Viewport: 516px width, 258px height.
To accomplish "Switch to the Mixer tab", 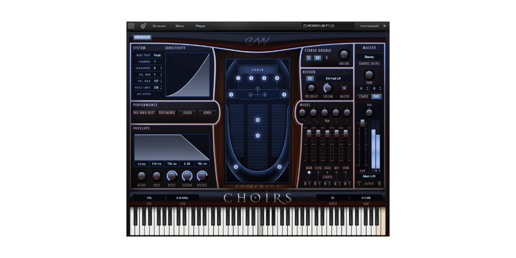I will [180, 26].
